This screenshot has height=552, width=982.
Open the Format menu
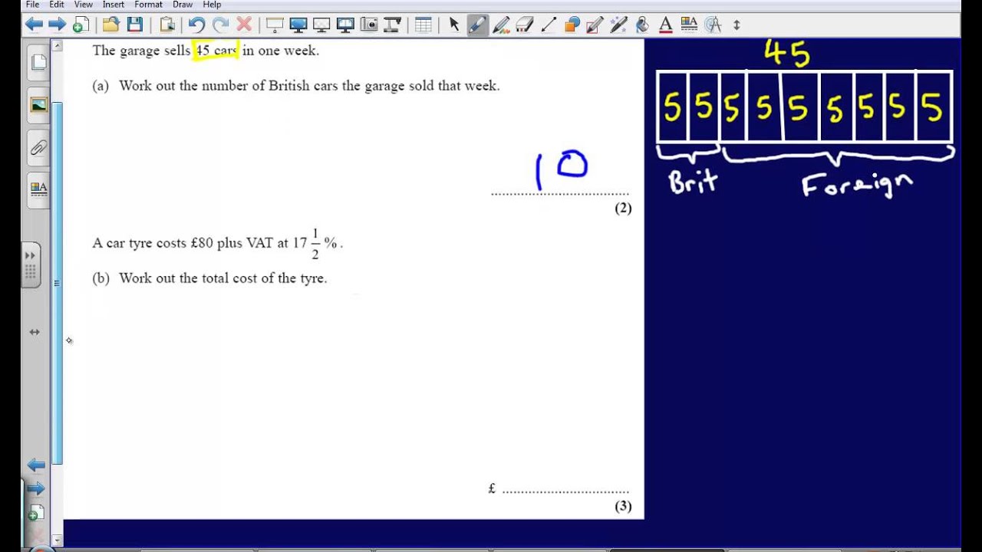149,5
